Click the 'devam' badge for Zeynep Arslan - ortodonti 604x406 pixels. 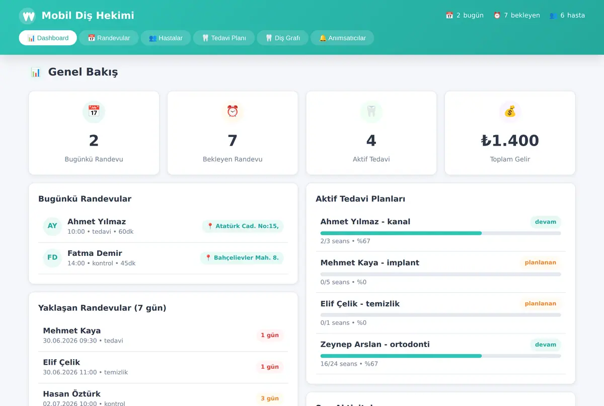tap(546, 345)
